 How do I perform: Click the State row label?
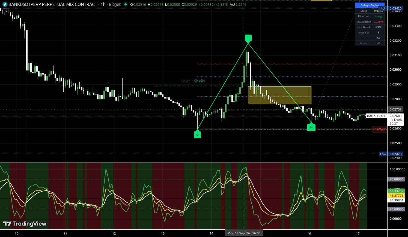[x=364, y=11]
